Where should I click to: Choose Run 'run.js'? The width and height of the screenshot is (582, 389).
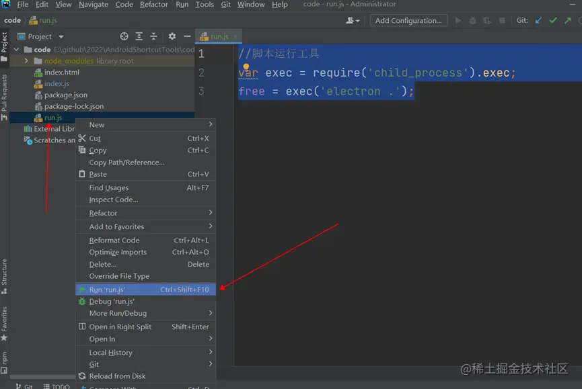(x=145, y=290)
